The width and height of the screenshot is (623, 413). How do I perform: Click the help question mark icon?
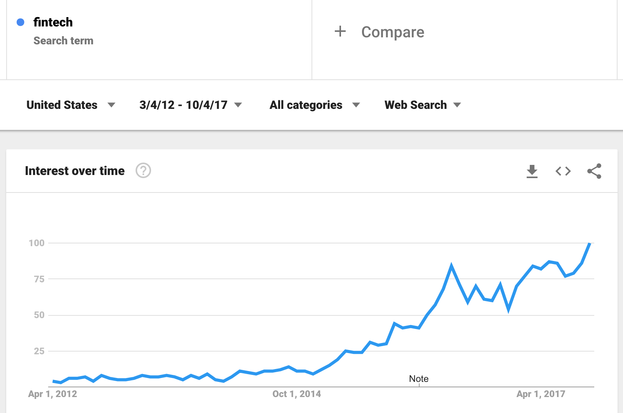tap(143, 171)
